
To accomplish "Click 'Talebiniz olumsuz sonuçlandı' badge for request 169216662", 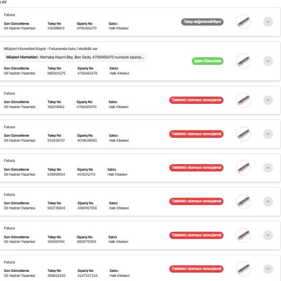I will (196, 100).
